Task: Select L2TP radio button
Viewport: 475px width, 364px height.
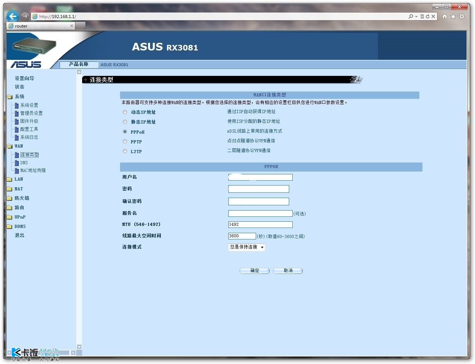Action: click(125, 151)
